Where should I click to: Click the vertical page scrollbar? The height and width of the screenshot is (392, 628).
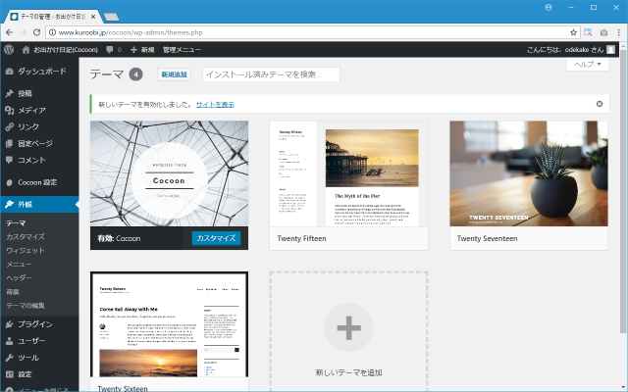tap(623, 189)
